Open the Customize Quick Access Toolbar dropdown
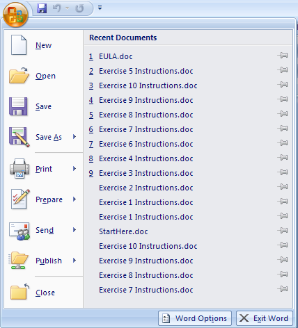The image size is (298, 328). (100, 8)
